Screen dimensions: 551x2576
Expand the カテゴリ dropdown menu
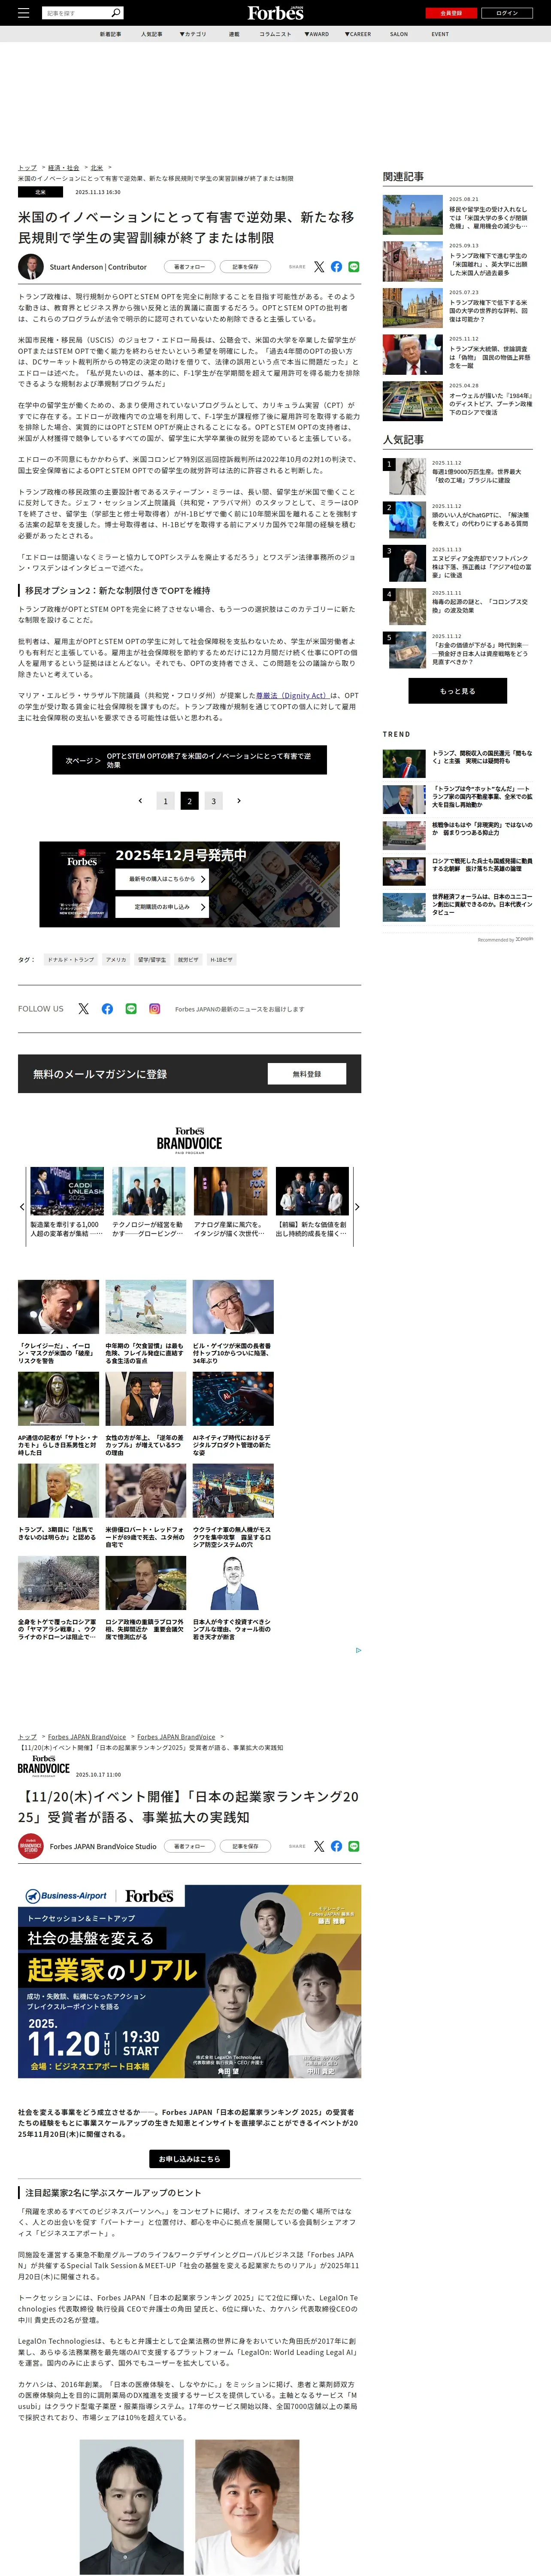193,34
